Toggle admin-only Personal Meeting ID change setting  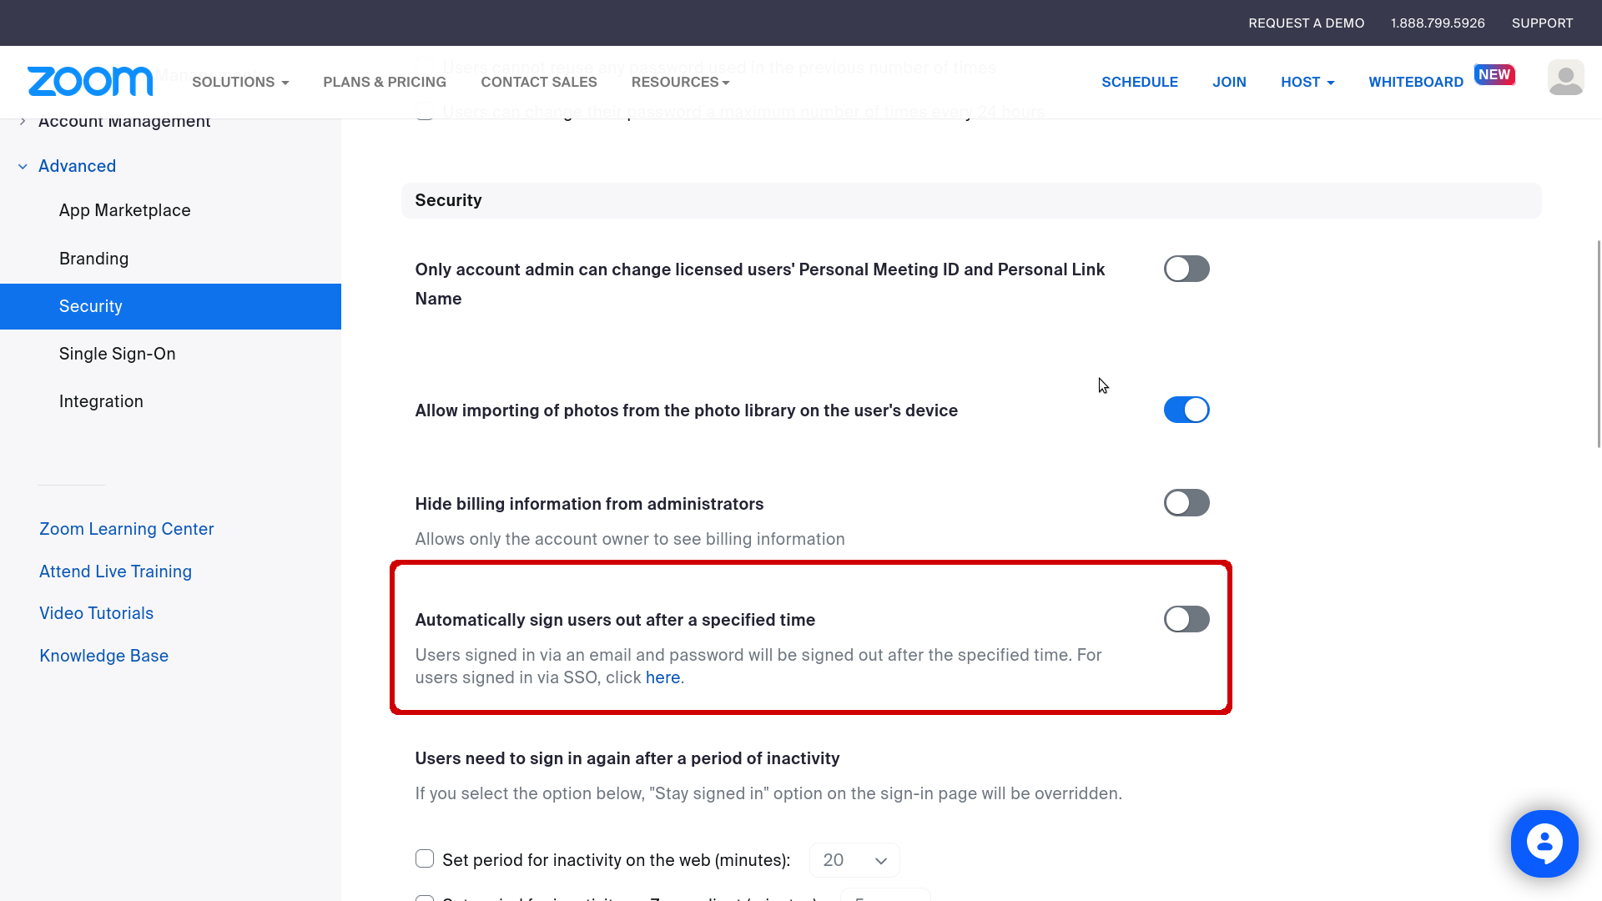pos(1186,269)
